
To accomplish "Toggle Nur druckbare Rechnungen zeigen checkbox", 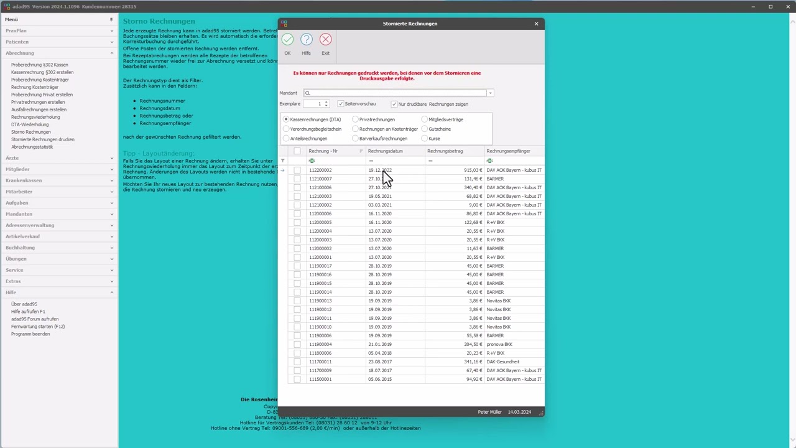I will point(394,104).
